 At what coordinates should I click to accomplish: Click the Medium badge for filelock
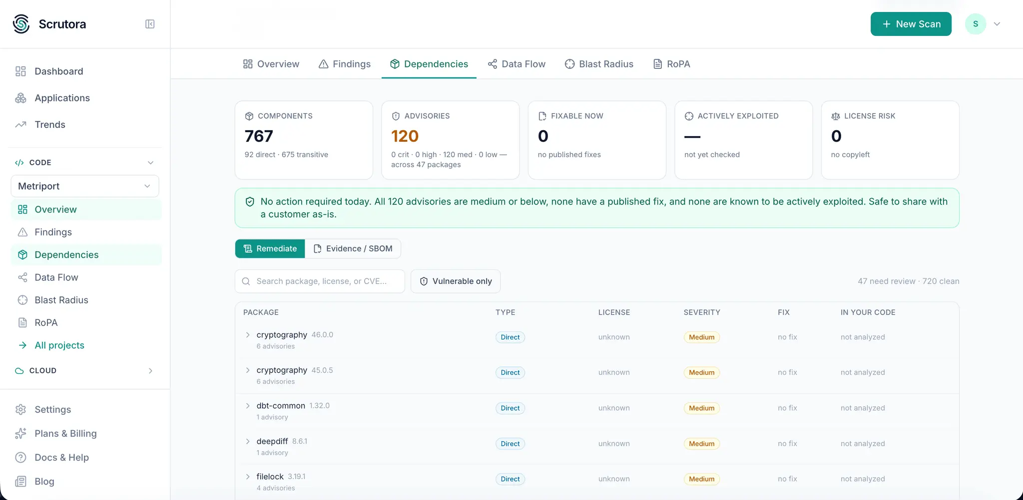(x=701, y=479)
